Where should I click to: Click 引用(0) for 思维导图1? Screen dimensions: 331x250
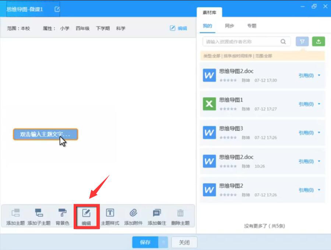306,104
